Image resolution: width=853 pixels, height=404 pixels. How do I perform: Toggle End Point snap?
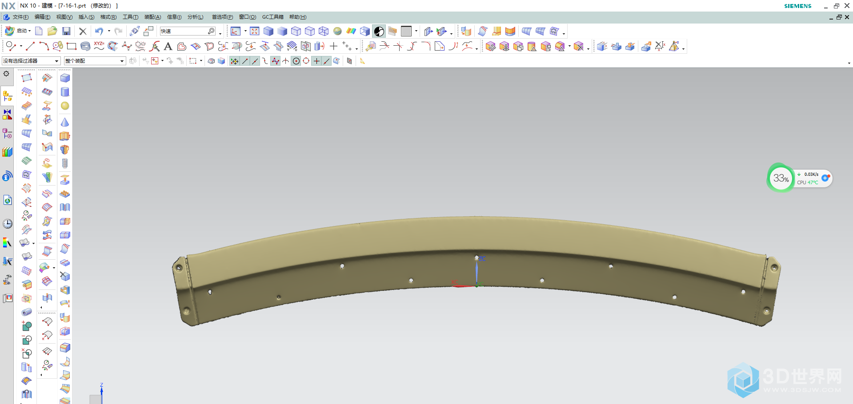(245, 61)
